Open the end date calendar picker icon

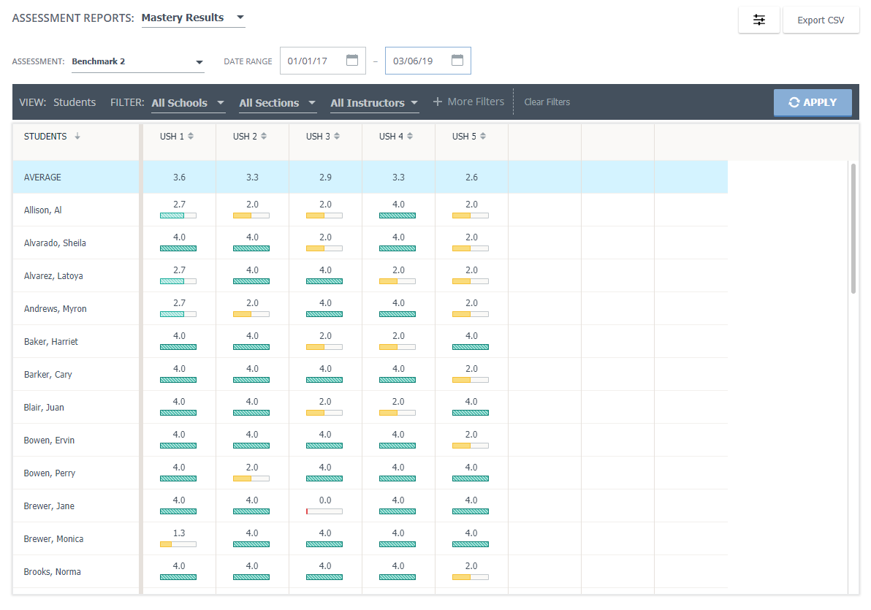pyautogui.click(x=457, y=61)
